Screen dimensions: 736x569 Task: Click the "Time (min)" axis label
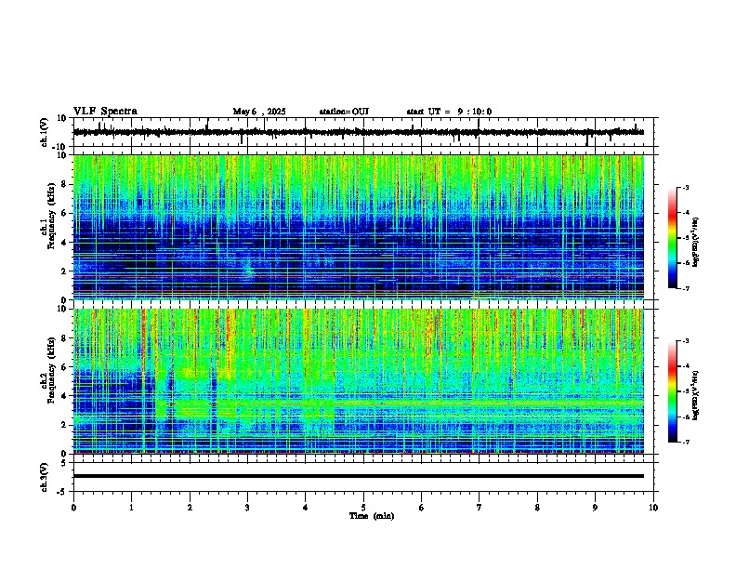coord(372,516)
